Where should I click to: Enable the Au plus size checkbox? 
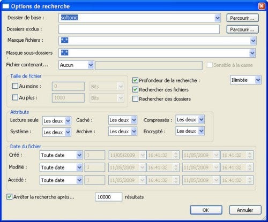[15, 97]
